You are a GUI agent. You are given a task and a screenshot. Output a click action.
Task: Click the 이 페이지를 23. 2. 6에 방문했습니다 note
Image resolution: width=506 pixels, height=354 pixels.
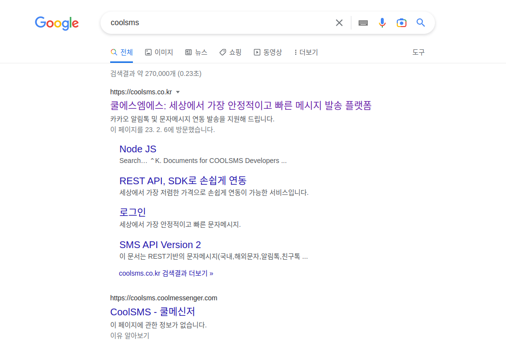pos(162,130)
